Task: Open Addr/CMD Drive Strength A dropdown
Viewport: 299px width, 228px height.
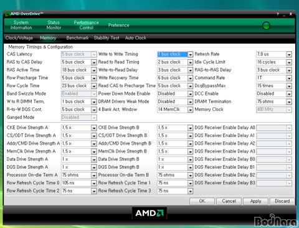Action: coord(94,143)
